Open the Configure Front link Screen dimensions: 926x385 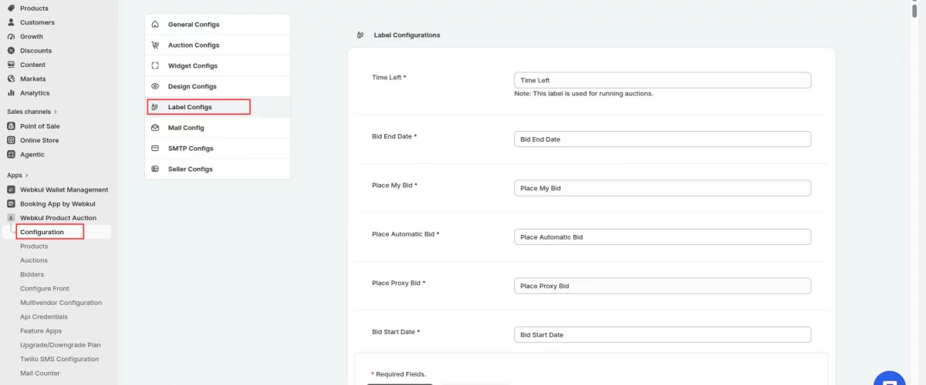tap(45, 289)
